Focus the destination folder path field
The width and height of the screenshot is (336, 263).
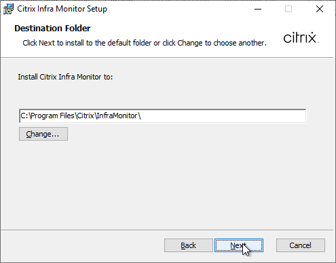point(162,116)
